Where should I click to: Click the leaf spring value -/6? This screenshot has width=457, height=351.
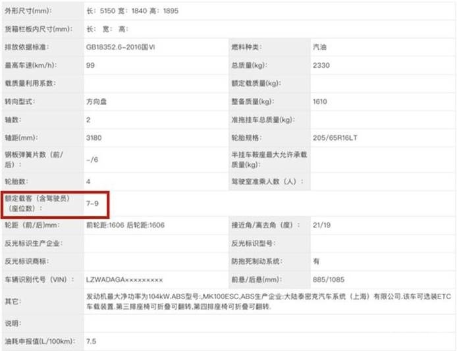(92, 160)
